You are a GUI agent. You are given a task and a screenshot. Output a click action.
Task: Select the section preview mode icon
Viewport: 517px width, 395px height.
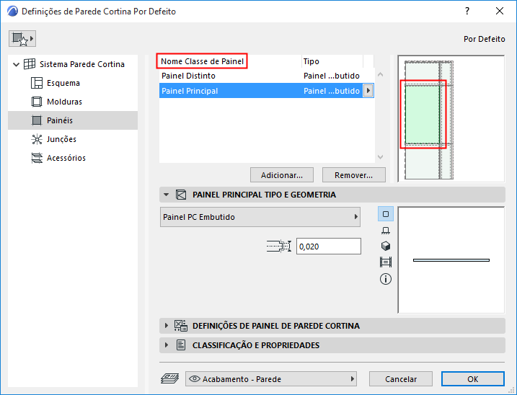click(x=386, y=262)
